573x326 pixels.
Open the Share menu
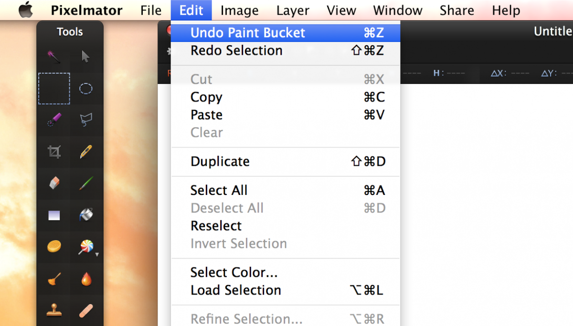coord(457,10)
